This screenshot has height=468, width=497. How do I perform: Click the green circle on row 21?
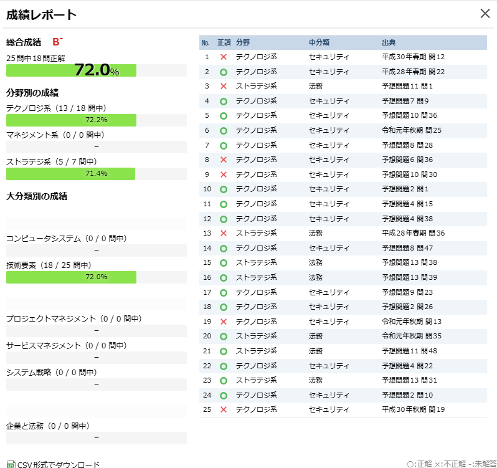[x=224, y=351]
